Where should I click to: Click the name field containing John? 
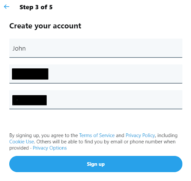96,48
